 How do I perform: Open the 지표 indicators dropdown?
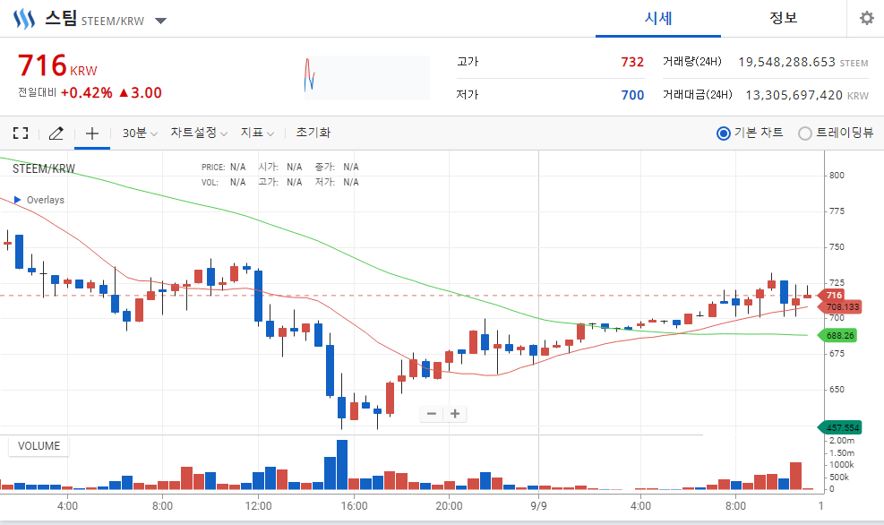257,133
